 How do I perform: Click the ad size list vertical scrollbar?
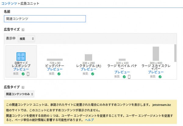pyautogui.click(x=175, y=53)
